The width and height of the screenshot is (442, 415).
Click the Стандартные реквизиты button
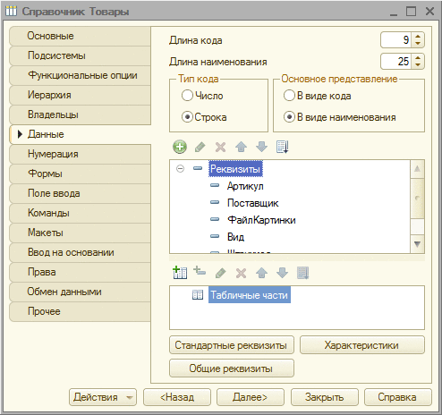(232, 345)
